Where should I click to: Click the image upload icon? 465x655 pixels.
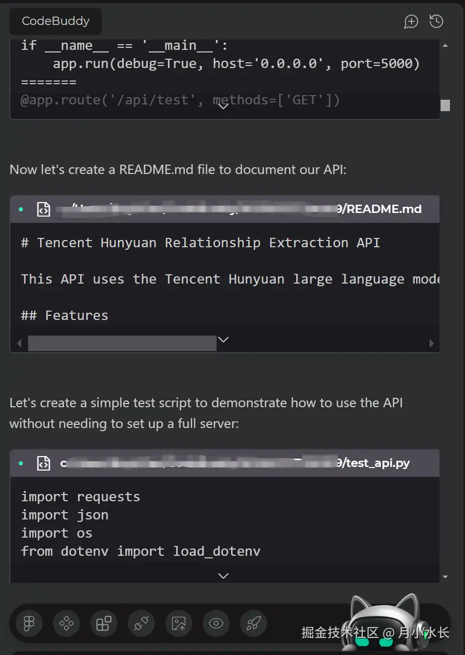(x=179, y=623)
